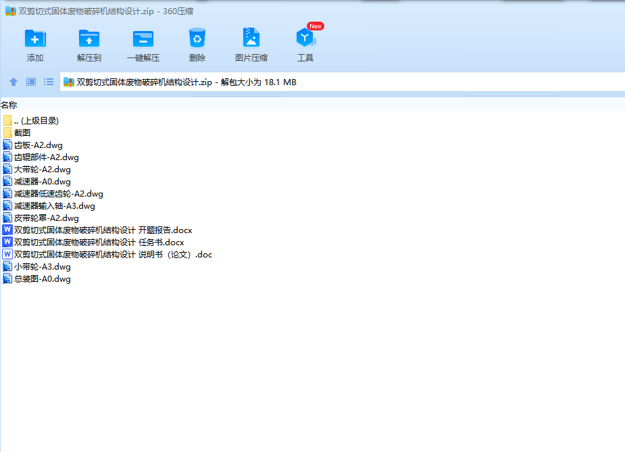Image resolution: width=625 pixels, height=452 pixels.
Task: Click the folder icon of 截图
Action: [x=7, y=132]
